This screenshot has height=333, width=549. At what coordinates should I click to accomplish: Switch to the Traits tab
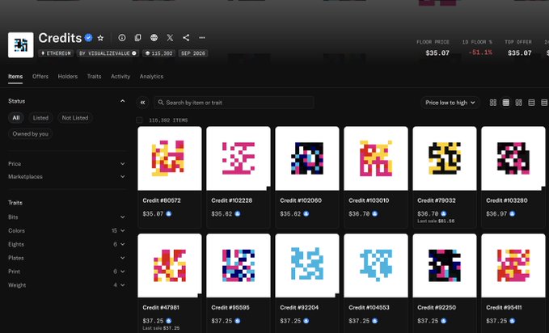pos(94,76)
